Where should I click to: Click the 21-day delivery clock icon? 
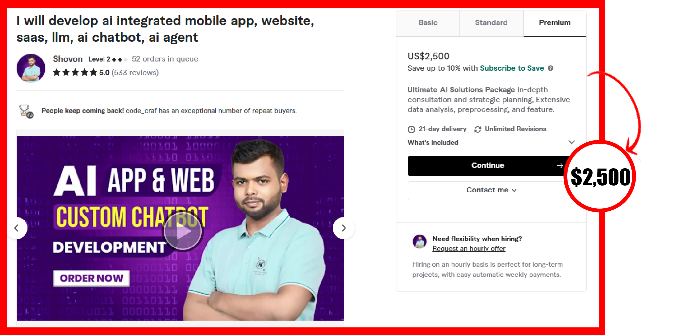411,129
